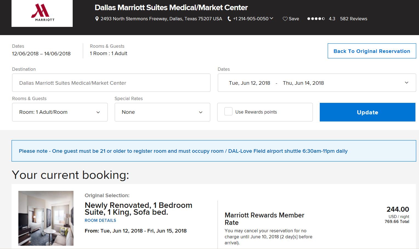Click the hotel address text

[x=161, y=19]
